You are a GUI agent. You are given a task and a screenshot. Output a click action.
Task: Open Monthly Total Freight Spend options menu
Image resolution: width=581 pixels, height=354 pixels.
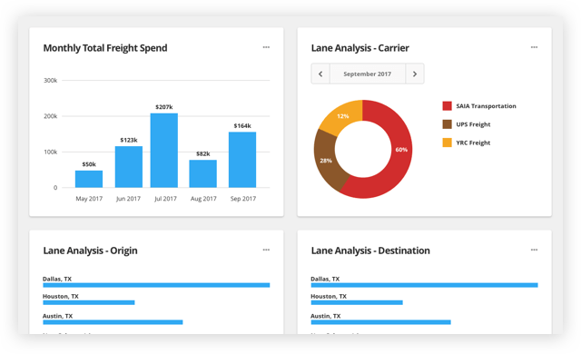coord(266,47)
